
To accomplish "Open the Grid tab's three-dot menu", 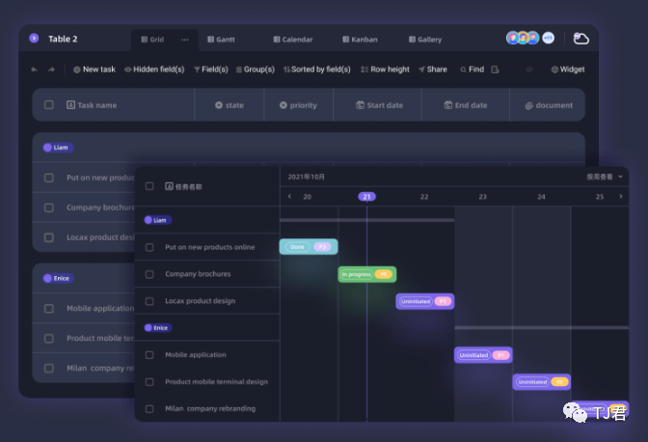I will (x=184, y=40).
